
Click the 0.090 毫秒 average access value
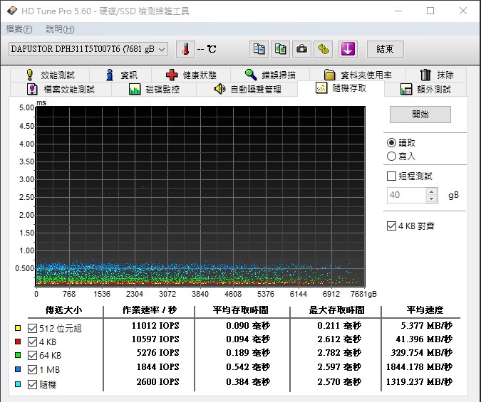248,326
